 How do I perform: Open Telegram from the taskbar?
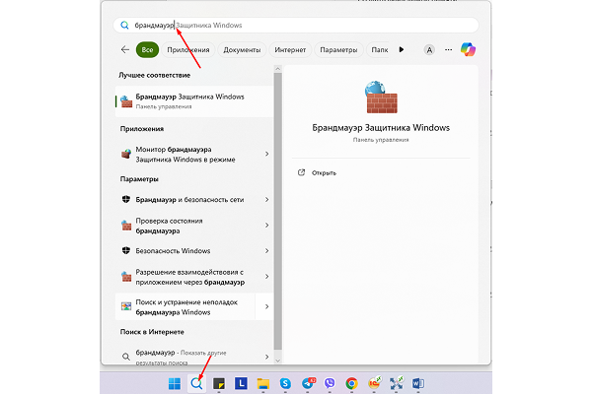click(x=308, y=383)
